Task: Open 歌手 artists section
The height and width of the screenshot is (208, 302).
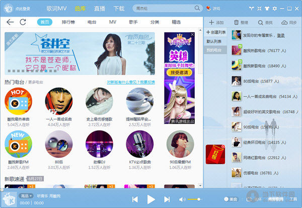Action: tap(133, 22)
